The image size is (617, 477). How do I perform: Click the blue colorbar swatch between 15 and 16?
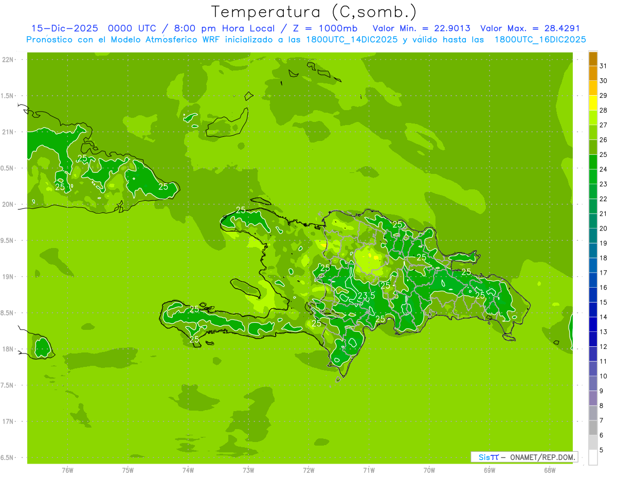(x=593, y=294)
